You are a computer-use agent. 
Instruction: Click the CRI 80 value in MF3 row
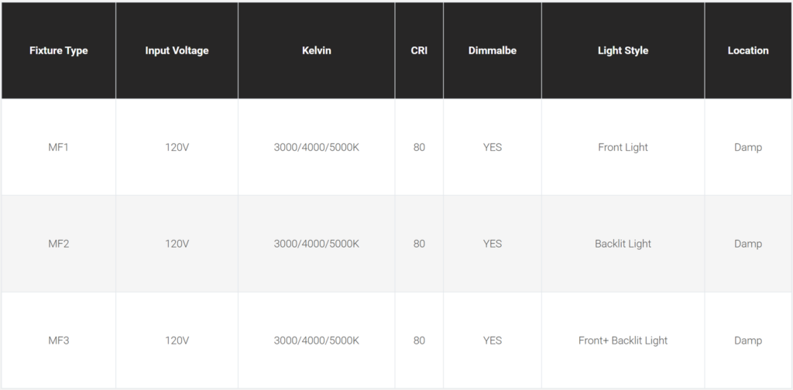419,340
